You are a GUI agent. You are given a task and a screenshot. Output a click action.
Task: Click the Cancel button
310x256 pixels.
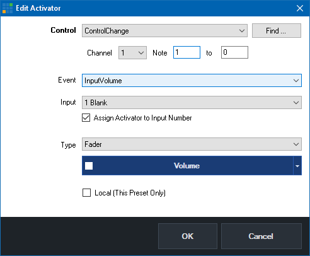(261, 236)
